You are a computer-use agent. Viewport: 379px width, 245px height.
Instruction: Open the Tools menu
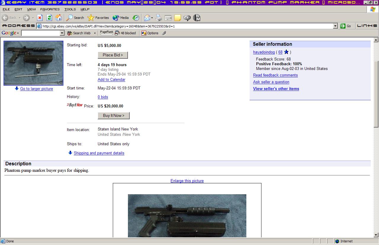click(x=70, y=9)
